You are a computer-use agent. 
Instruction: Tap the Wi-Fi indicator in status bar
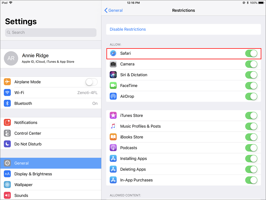[x=11, y=2]
